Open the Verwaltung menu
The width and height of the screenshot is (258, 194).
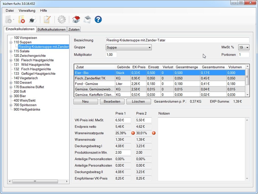(x=27, y=11)
